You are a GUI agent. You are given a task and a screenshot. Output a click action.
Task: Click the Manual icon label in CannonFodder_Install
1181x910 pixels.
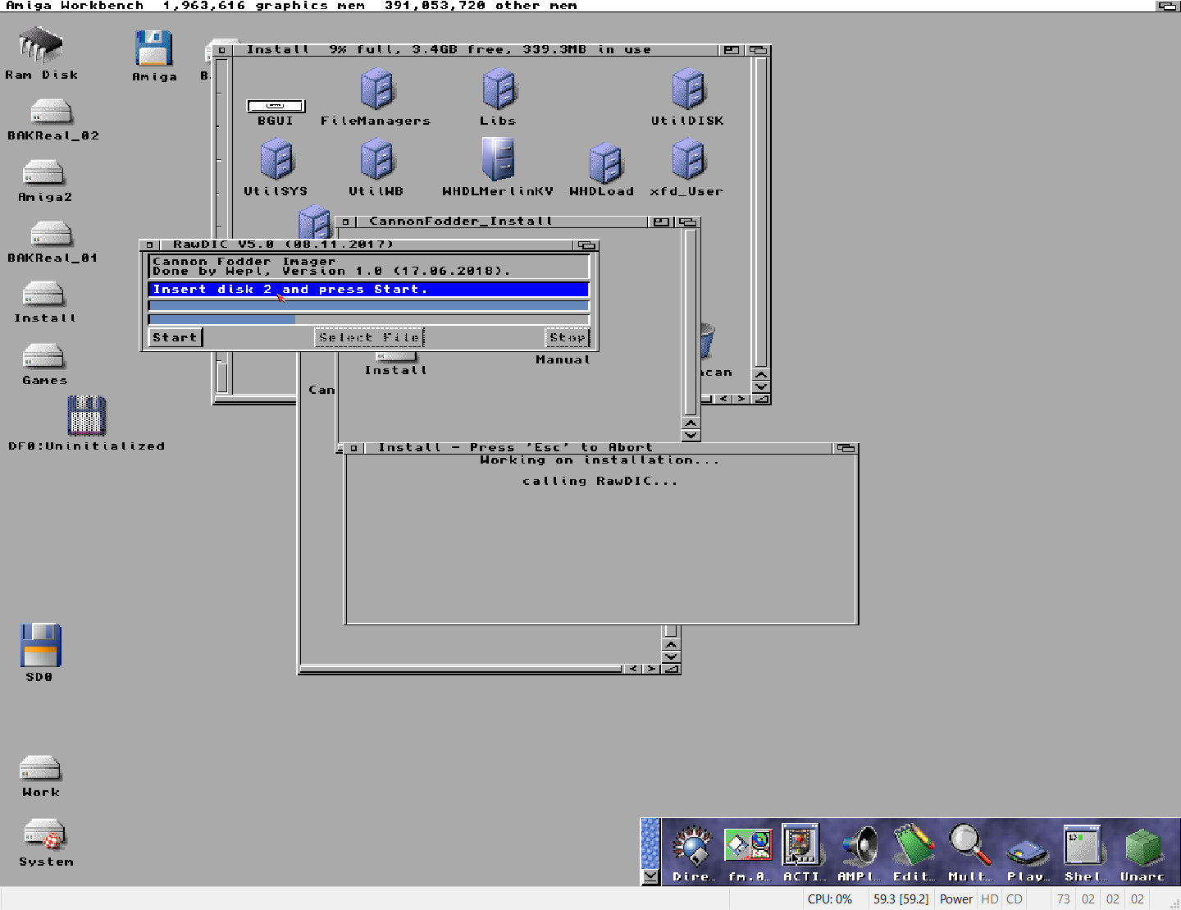pos(563,359)
